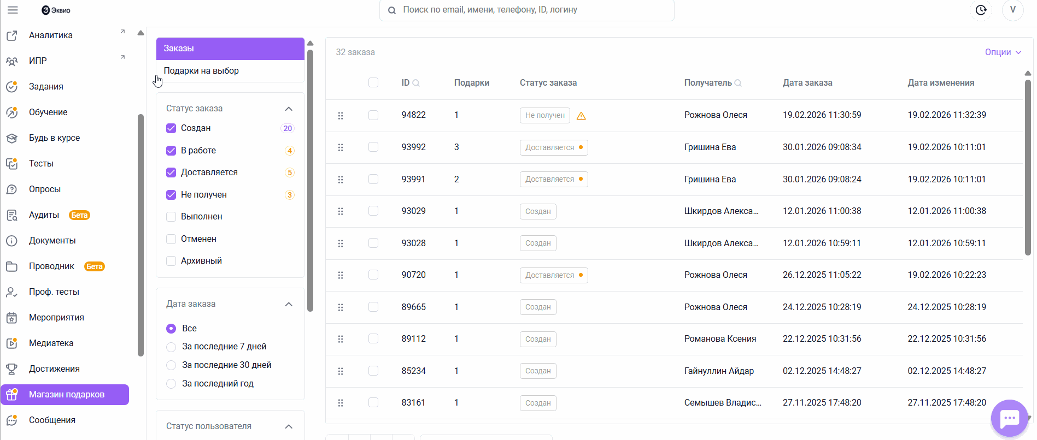
Task: Open the chat support bubble
Action: [1009, 419]
